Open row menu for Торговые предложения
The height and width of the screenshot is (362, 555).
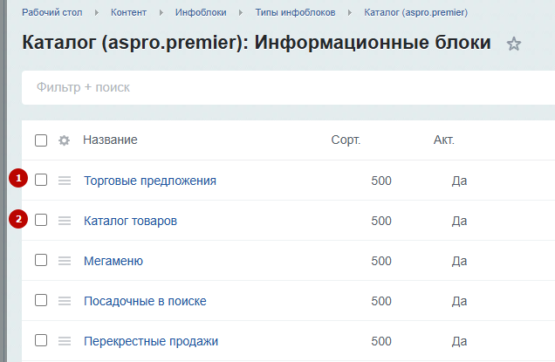pyautogui.click(x=65, y=181)
